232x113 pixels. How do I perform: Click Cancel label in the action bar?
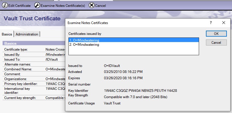point(101,6)
